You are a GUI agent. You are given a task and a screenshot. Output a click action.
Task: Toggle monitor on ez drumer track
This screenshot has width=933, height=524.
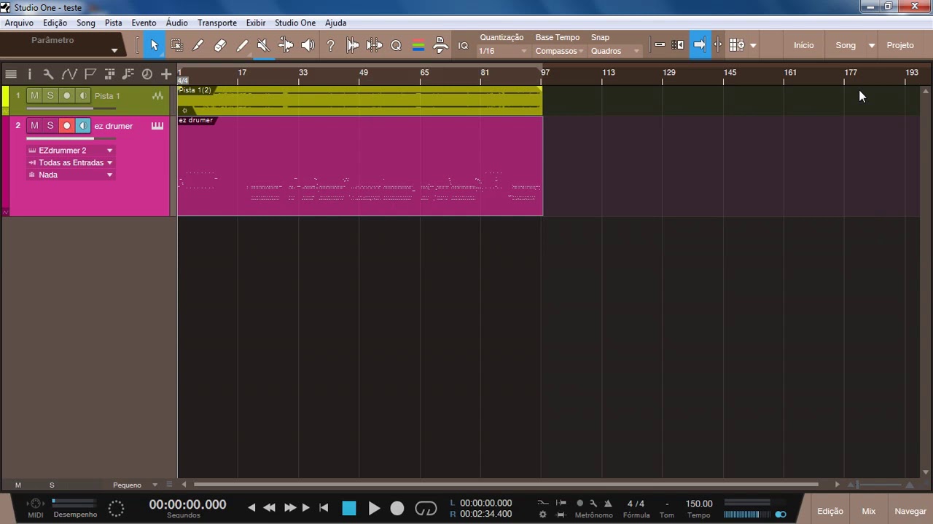pos(82,125)
